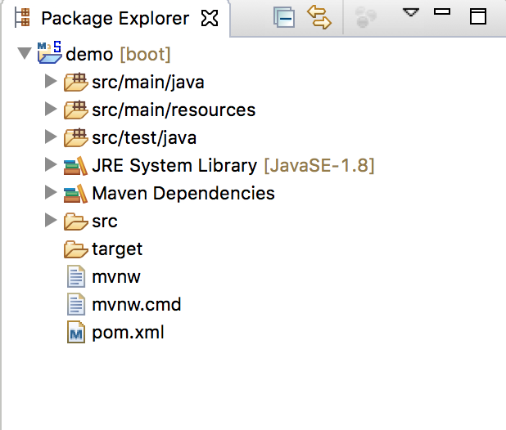Click the src/test/java package folder icon

click(x=75, y=137)
